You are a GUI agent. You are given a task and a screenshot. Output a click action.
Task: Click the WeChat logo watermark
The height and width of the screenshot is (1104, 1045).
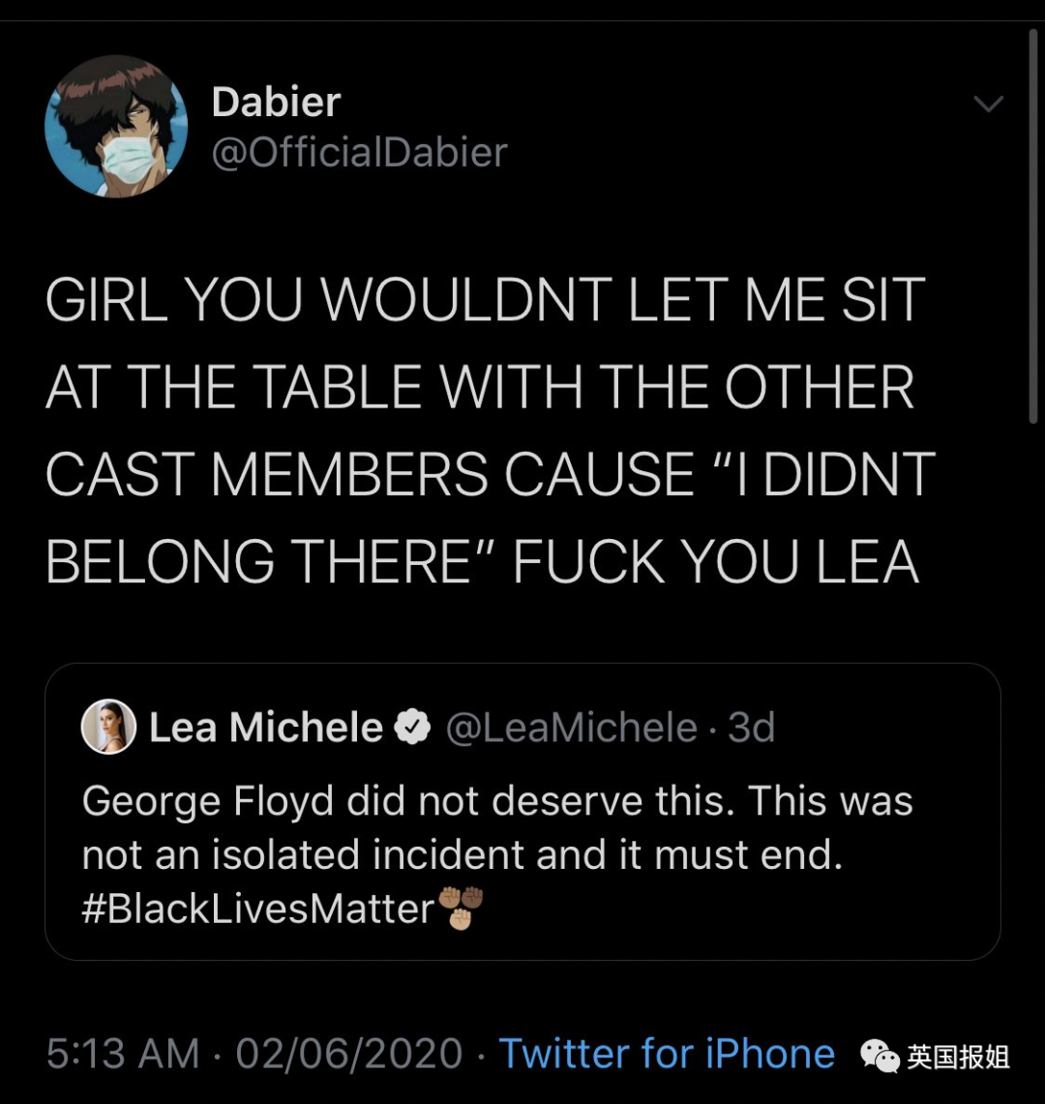880,1057
